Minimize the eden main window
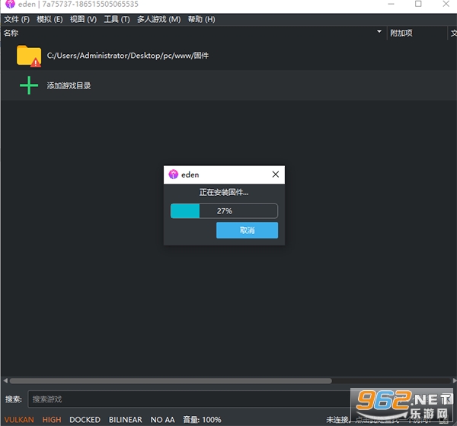Viewport: 457px width, 426px height. 391,4
